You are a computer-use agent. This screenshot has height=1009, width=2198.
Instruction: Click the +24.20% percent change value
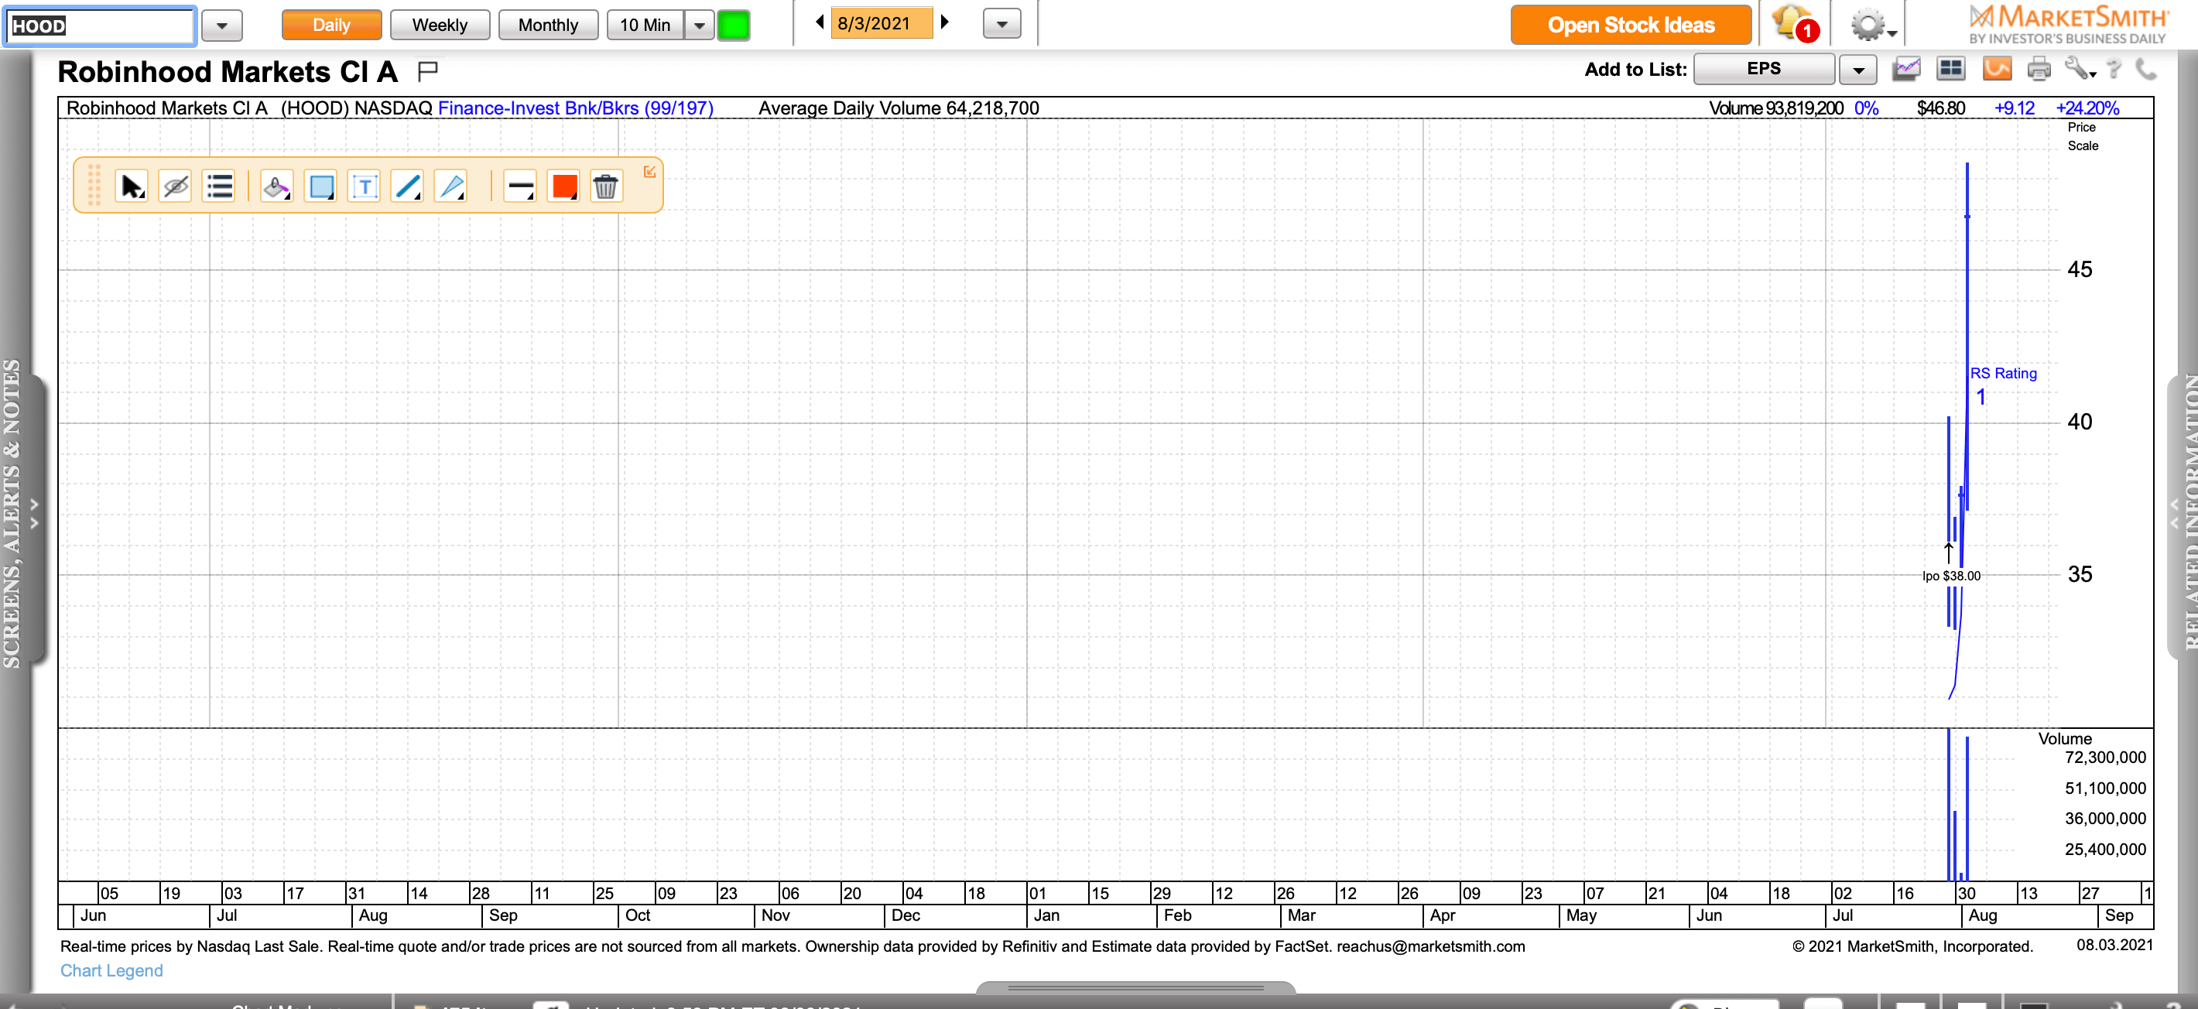point(2087,108)
